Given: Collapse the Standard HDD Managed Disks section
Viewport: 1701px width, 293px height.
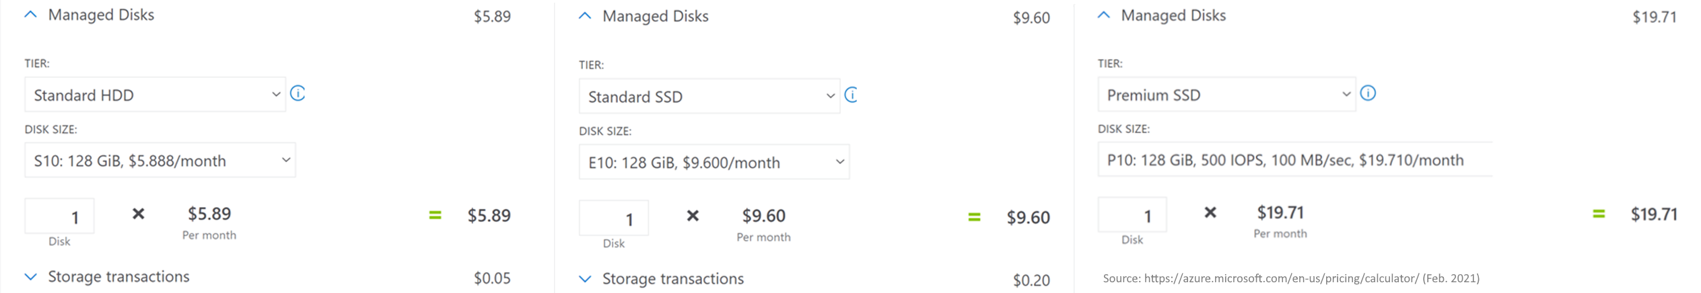Looking at the screenshot, I should click(31, 15).
